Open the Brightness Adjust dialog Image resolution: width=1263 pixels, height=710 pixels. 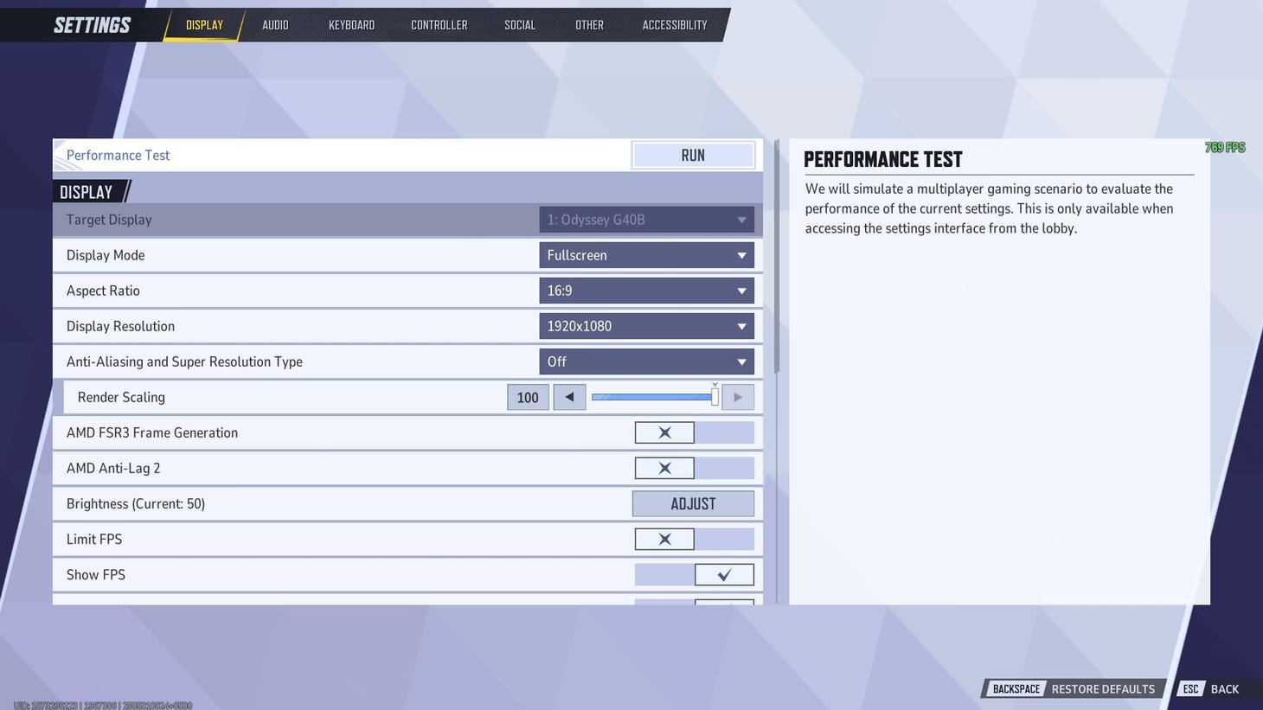[692, 502]
